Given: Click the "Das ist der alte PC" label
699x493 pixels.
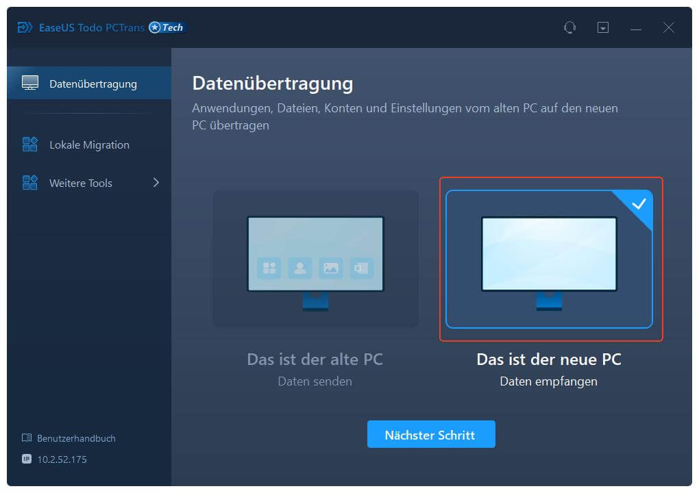Looking at the screenshot, I should click(315, 359).
